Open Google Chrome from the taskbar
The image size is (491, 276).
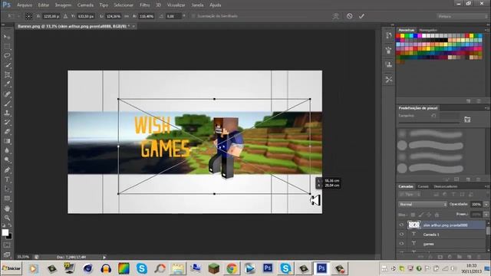[232, 268]
